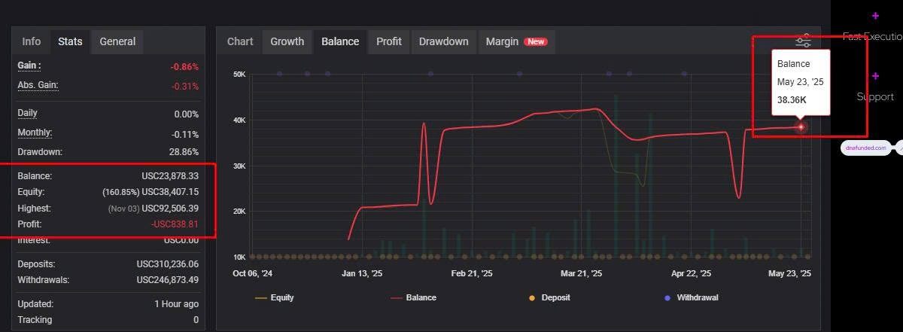This screenshot has height=332, width=903.
Task: Select the Withdrawals value USC246,873.49
Action: click(168, 280)
